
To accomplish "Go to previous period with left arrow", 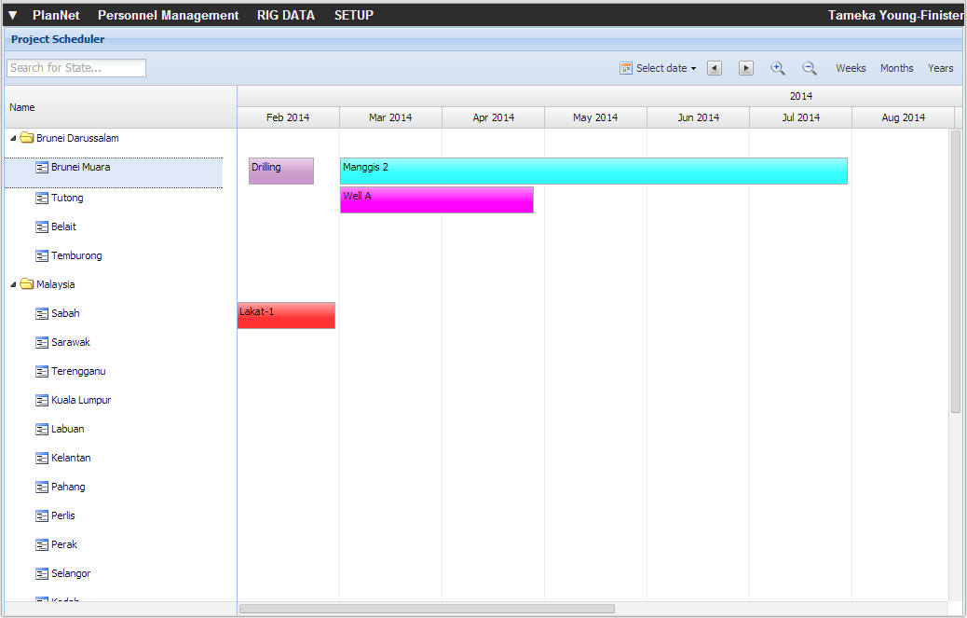I will 715,68.
